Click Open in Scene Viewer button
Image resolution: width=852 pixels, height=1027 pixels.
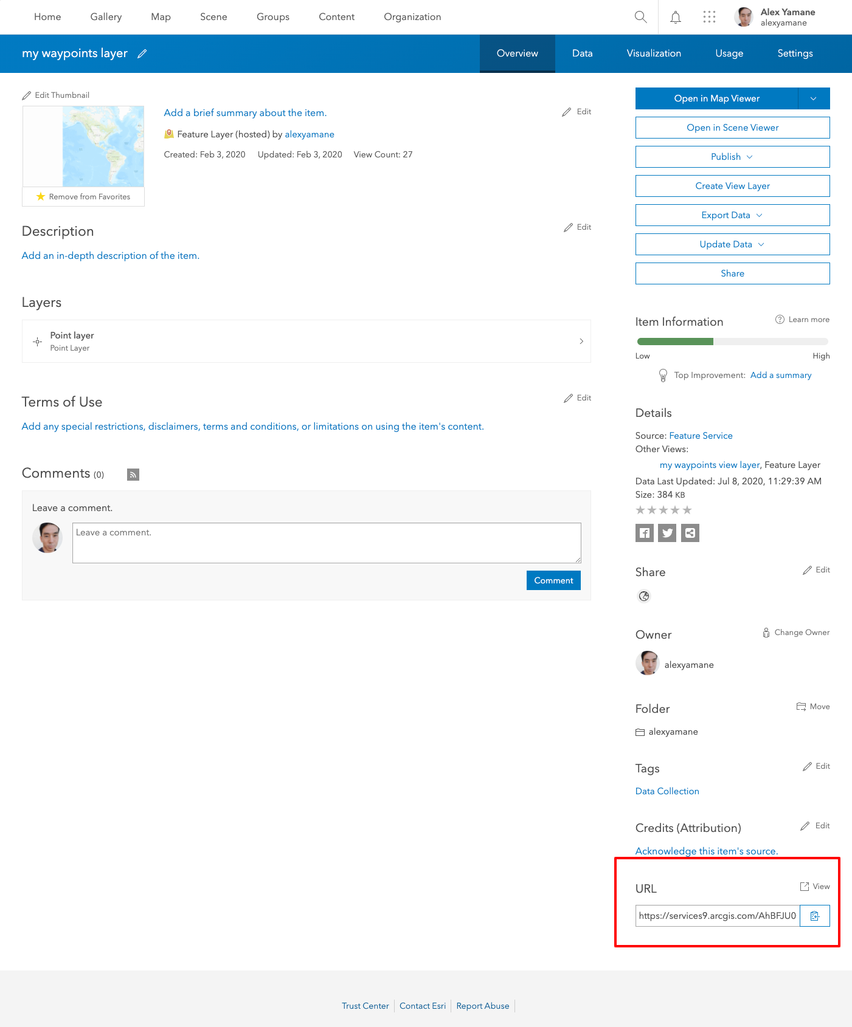(x=733, y=128)
